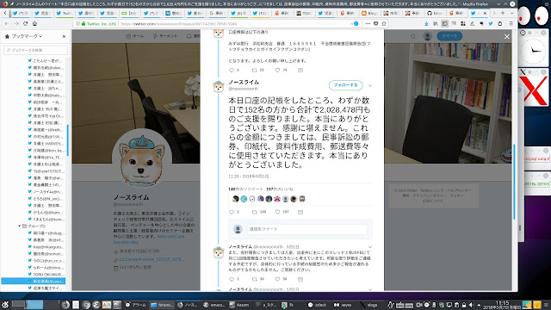Click the アラーム taskbar item

[x=136, y=305]
